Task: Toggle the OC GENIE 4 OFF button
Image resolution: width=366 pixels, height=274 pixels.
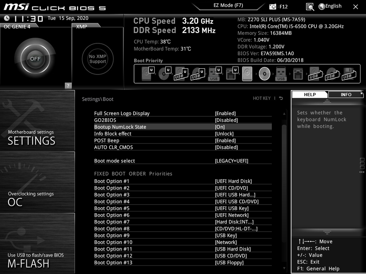Action: [35, 59]
